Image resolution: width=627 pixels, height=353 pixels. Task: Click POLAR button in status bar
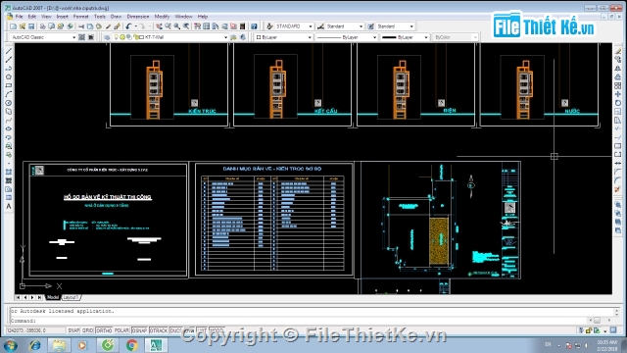[x=121, y=330]
